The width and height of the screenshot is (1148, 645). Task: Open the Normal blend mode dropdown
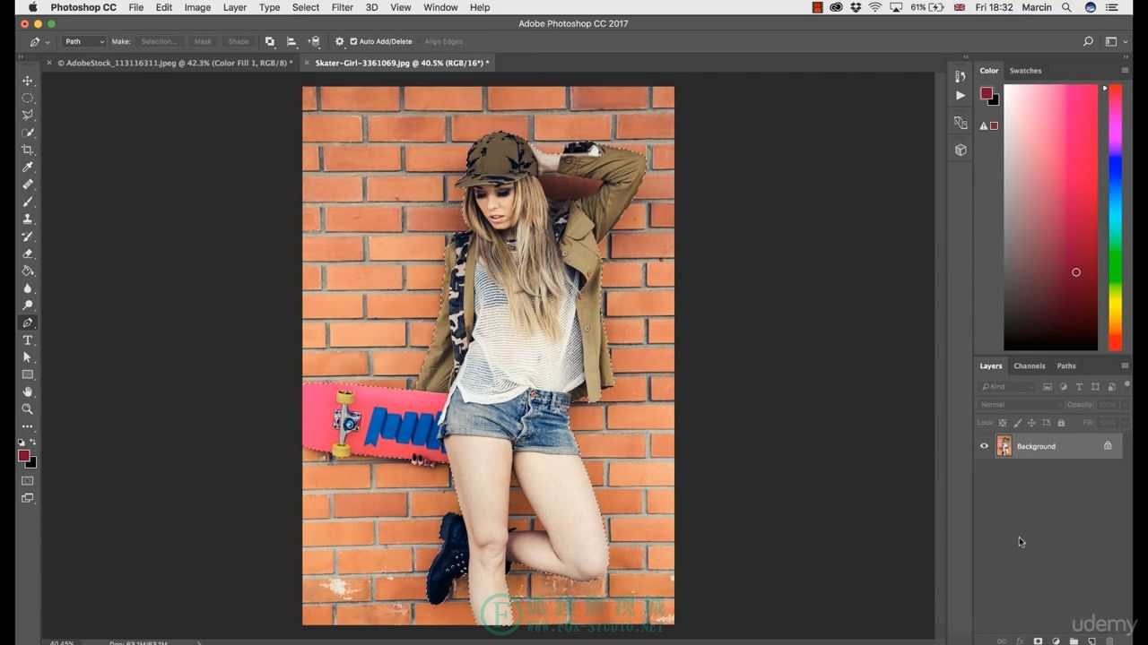tap(1020, 405)
